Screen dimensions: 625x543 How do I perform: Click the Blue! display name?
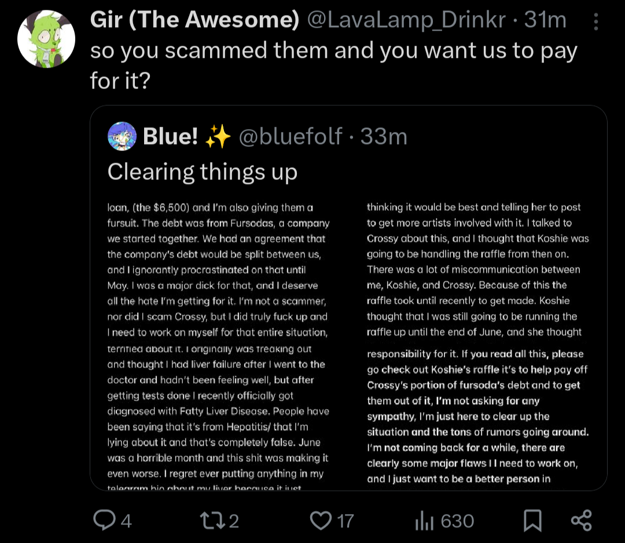coord(171,137)
